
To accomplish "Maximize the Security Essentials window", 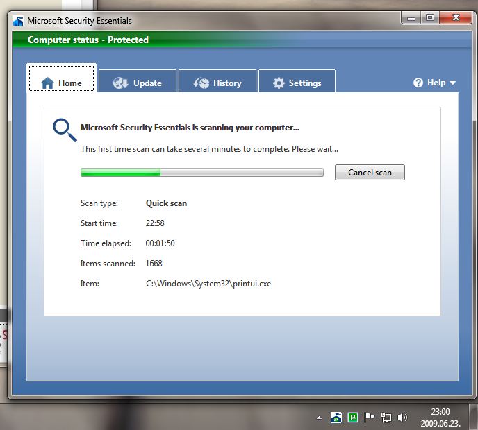I will tap(430, 18).
